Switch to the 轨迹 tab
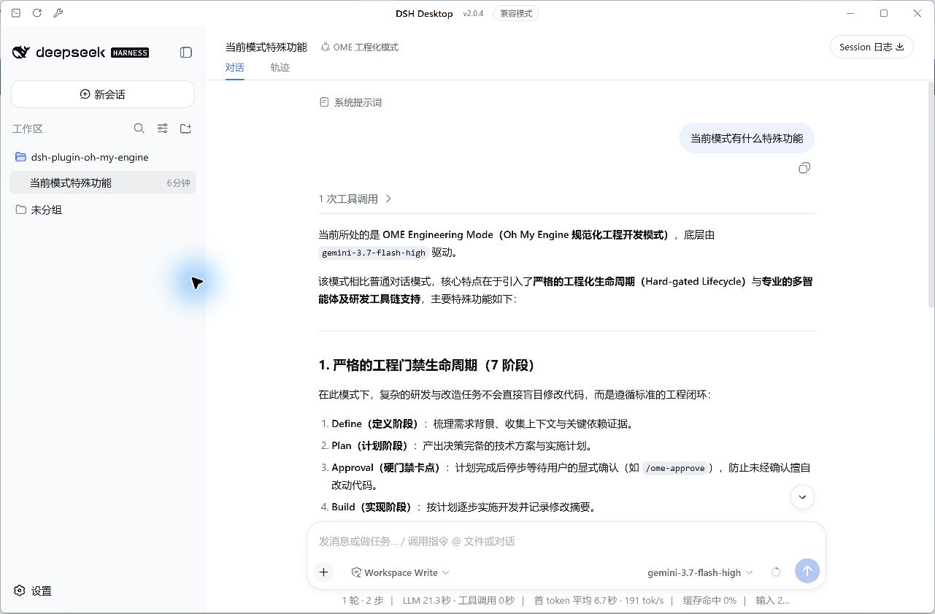The width and height of the screenshot is (935, 614). pos(280,67)
